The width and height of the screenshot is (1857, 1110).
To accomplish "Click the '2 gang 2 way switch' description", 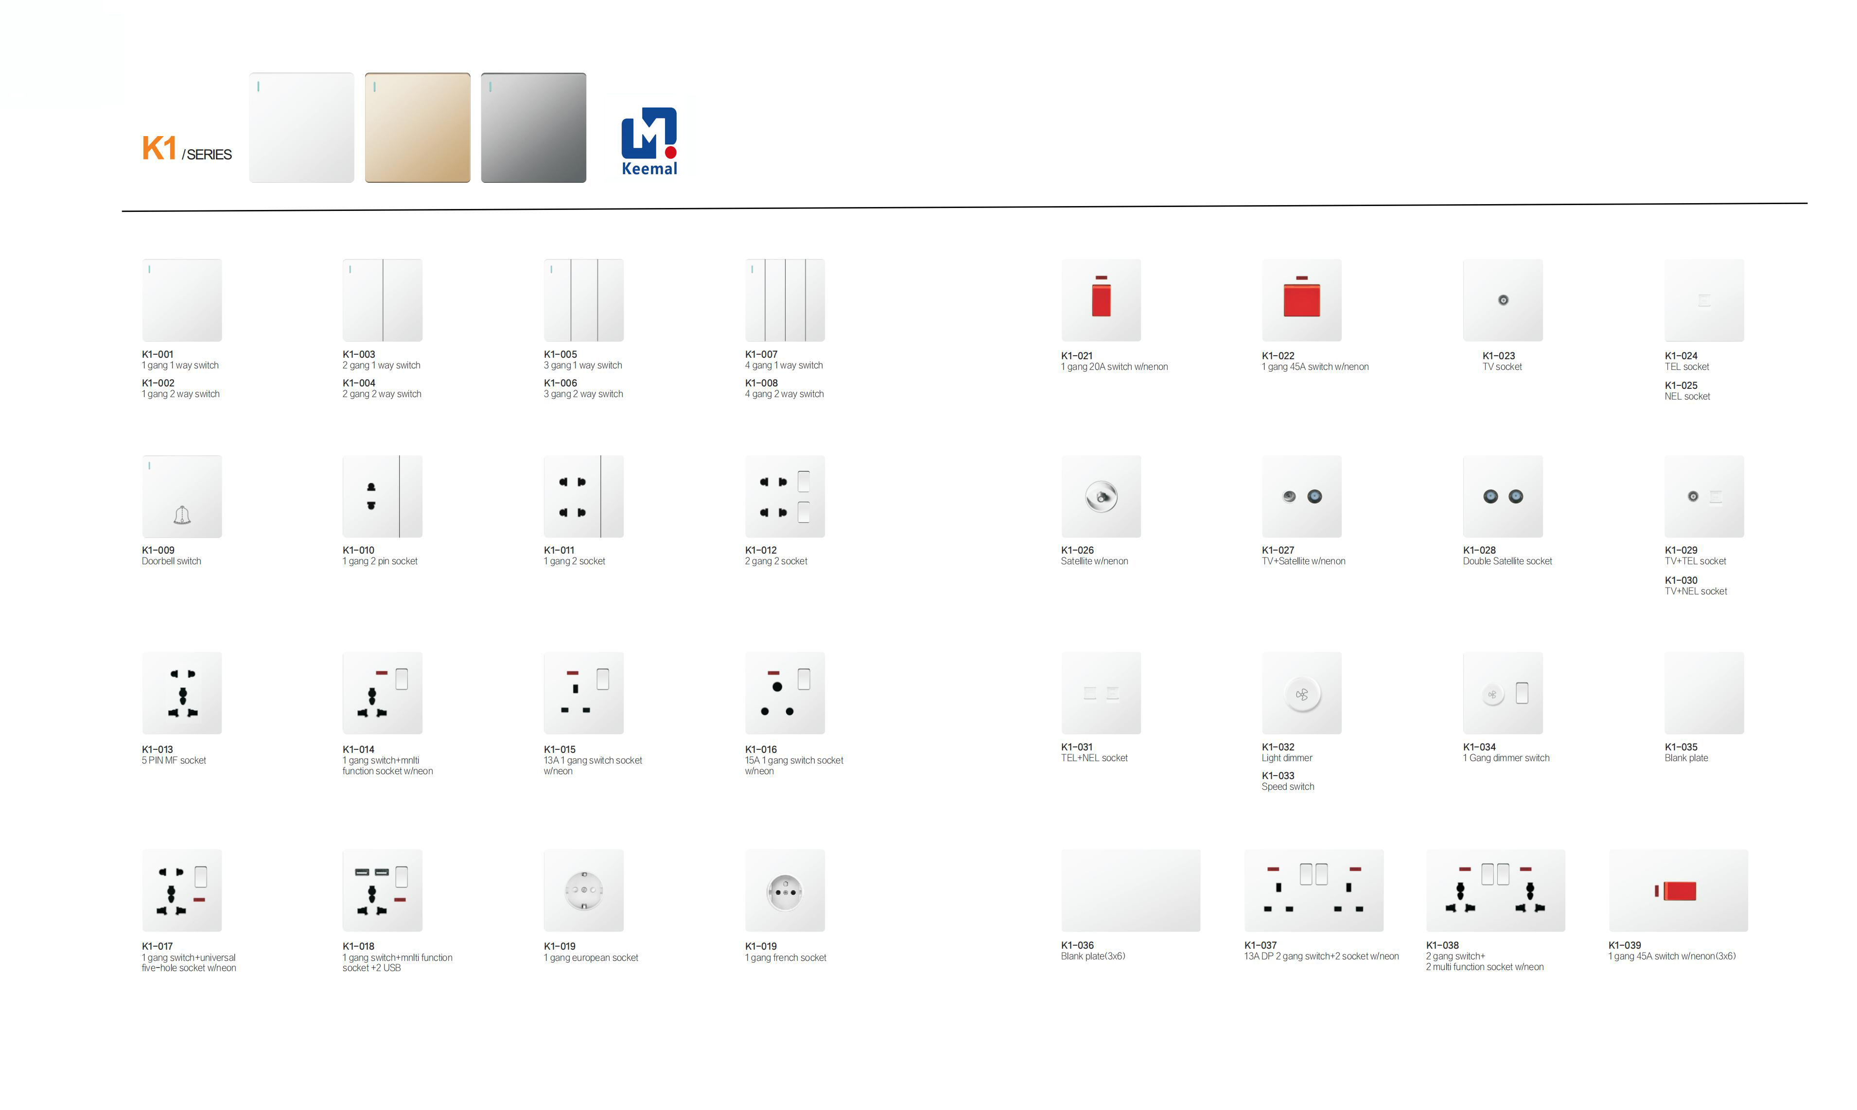I will coord(382,394).
